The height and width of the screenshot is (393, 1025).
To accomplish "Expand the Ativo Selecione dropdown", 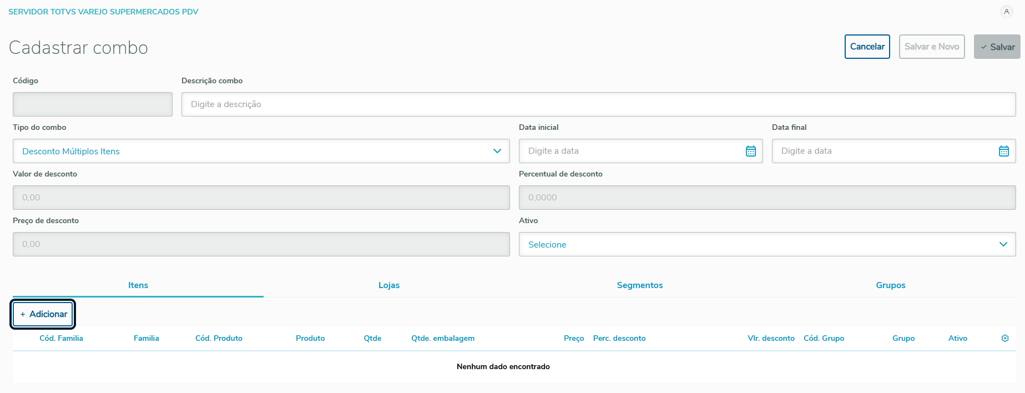I will [1003, 244].
